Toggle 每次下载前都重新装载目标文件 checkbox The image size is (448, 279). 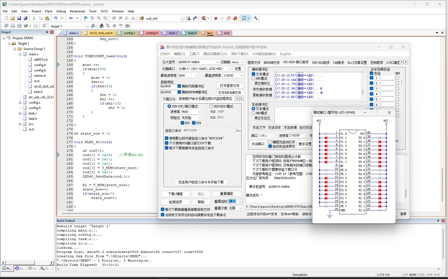pos(162,209)
